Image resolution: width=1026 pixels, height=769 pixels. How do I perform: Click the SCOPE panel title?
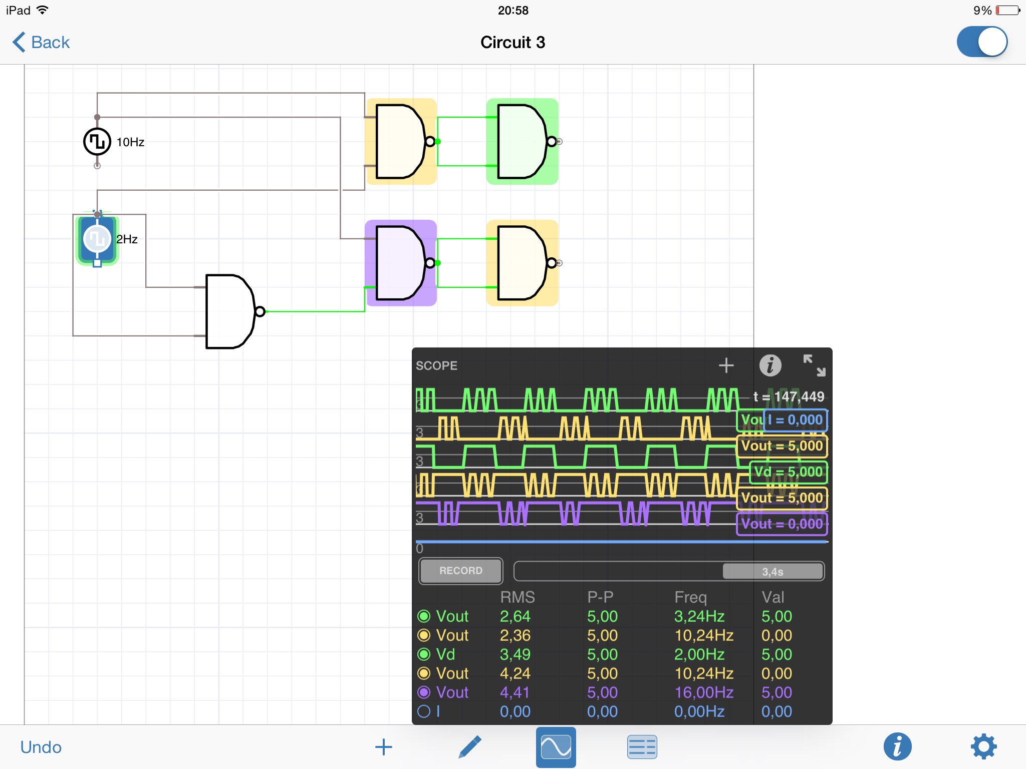point(436,365)
